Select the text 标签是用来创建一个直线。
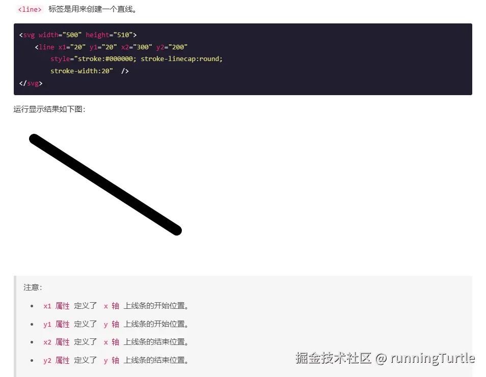 coord(92,9)
